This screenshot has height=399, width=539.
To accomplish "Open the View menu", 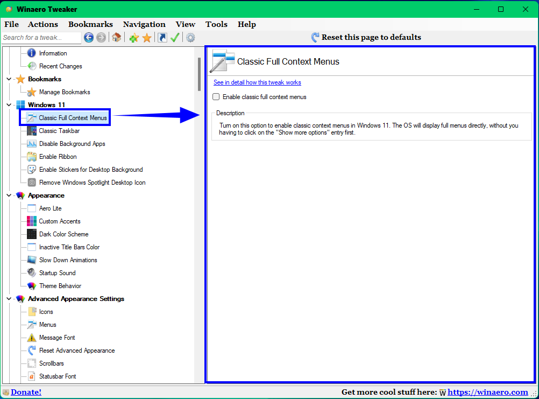I will pyautogui.click(x=185, y=24).
